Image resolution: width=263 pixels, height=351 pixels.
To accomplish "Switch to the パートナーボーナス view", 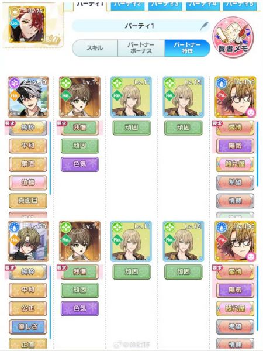I will point(141,48).
